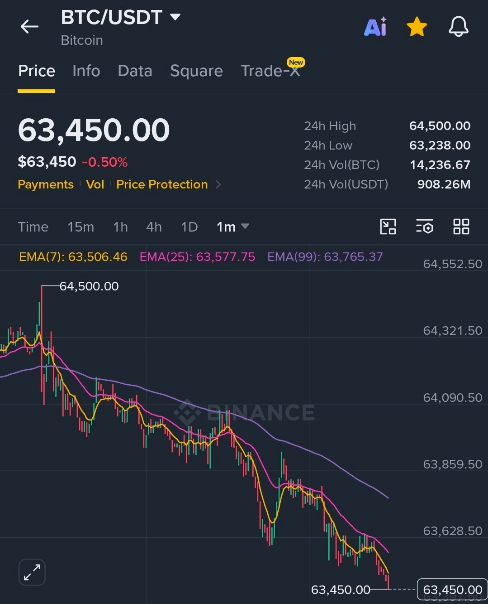Click the 24h Low value 63,238.00
The height and width of the screenshot is (604, 488).
[440, 145]
